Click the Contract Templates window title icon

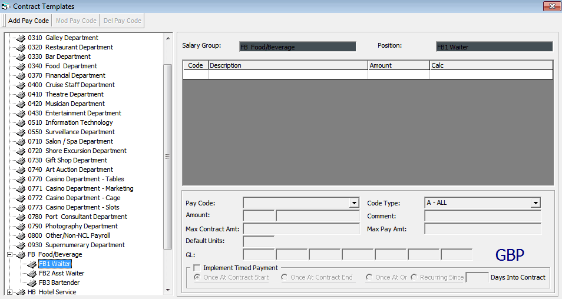pyautogui.click(x=6, y=6)
